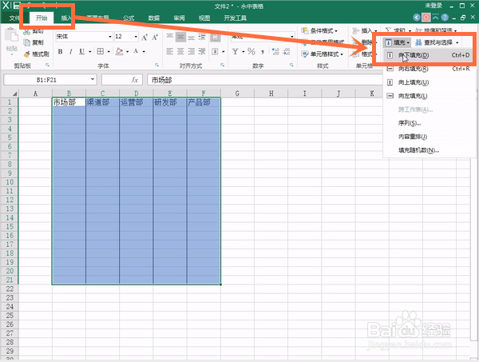Switch to the 开发工具 (Developer) tab
The width and height of the screenshot is (479, 362).
(x=235, y=18)
